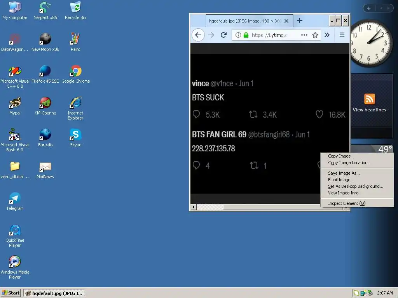This screenshot has width=398, height=298.
Task: Open Internet Explorer desktop icon
Action: (75, 109)
